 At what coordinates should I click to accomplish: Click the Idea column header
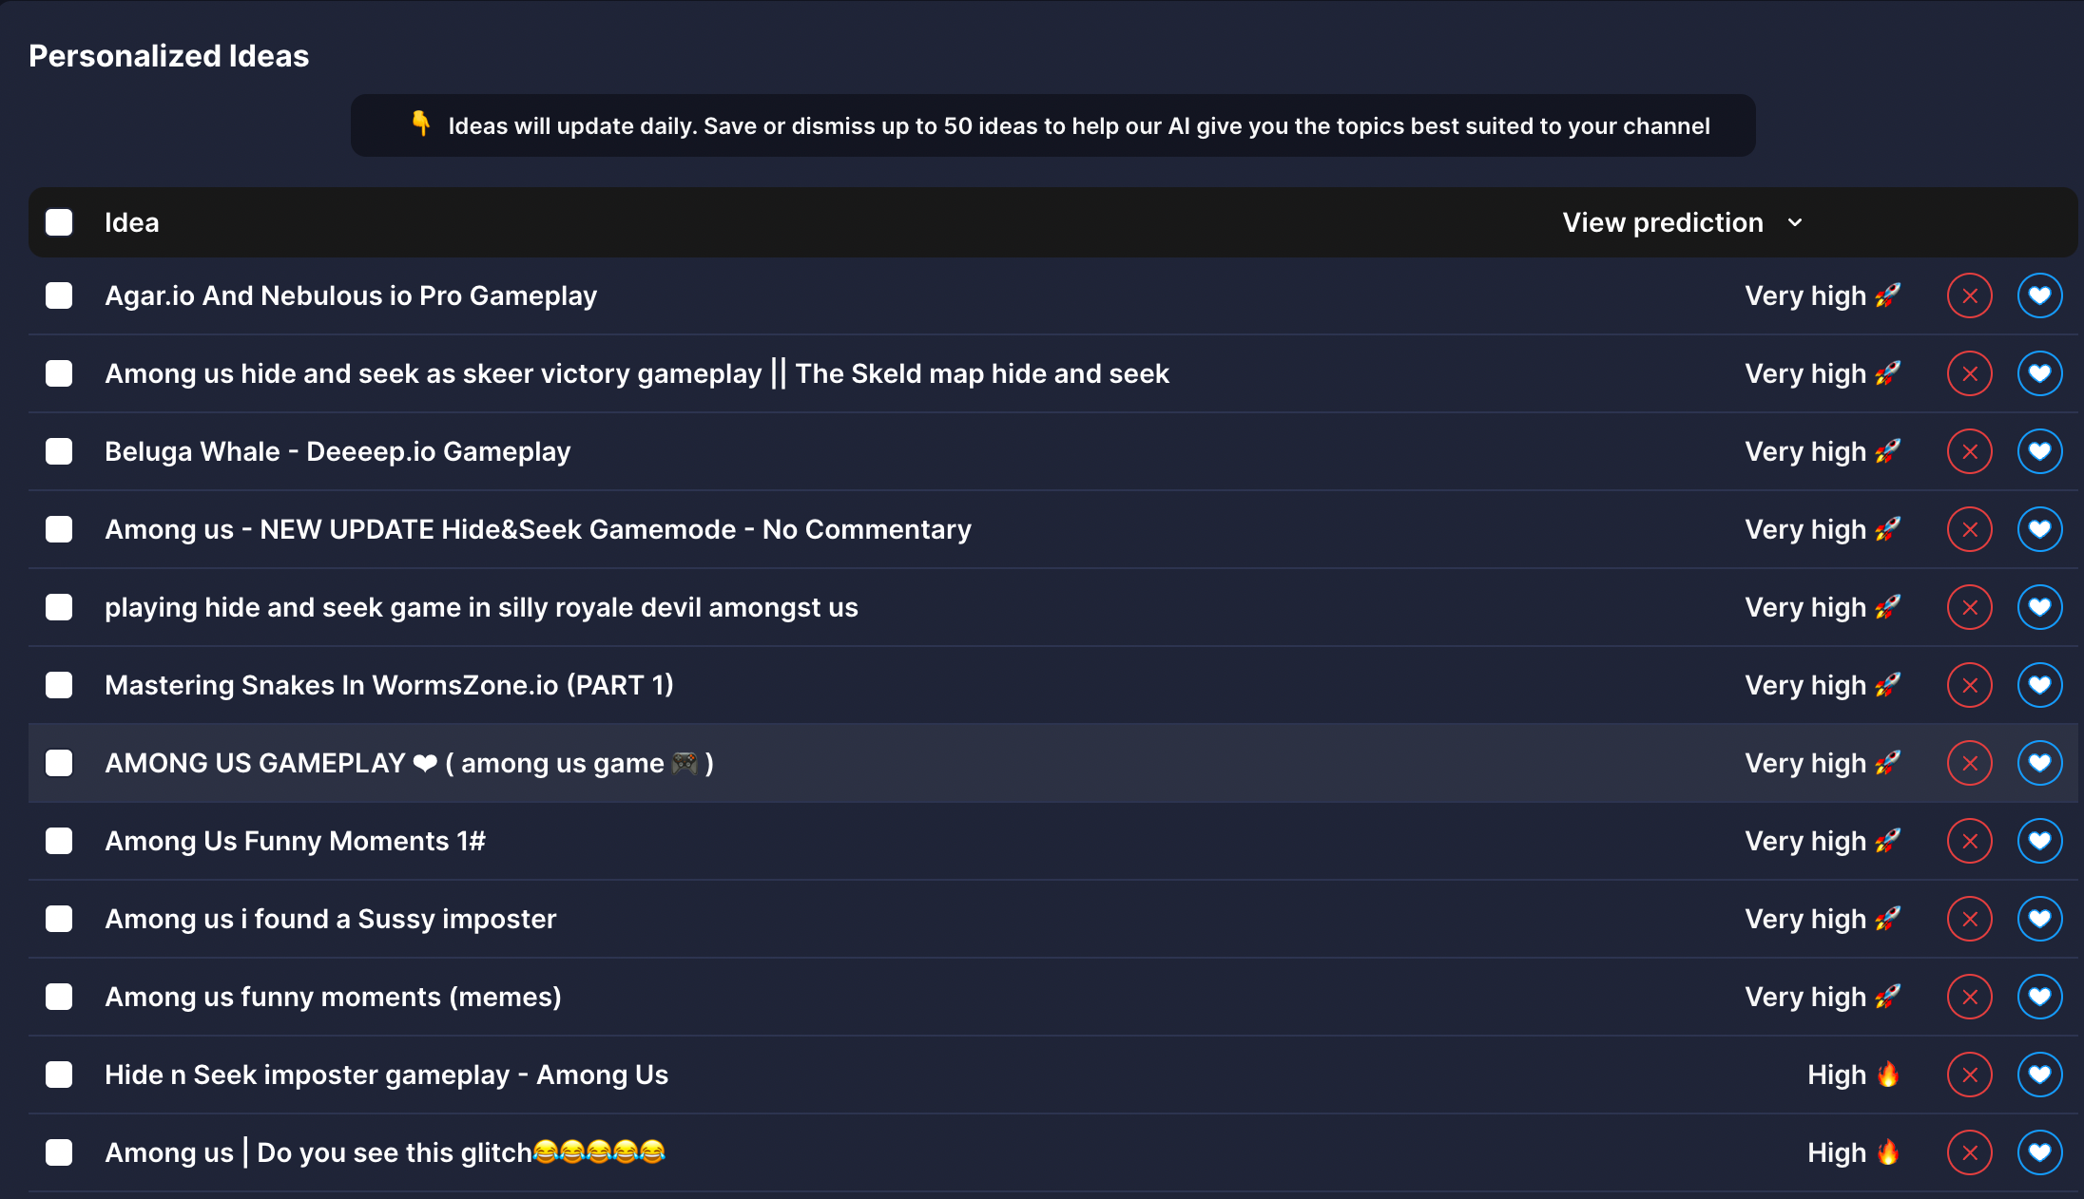pyautogui.click(x=132, y=222)
